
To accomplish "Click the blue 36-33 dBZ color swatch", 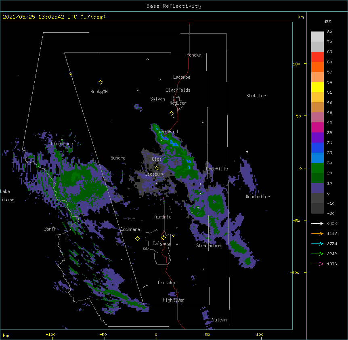I will pos(317,147).
